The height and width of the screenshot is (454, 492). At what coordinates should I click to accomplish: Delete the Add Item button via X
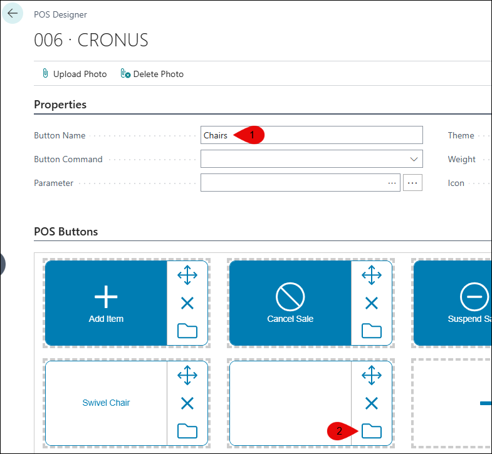pos(187,303)
